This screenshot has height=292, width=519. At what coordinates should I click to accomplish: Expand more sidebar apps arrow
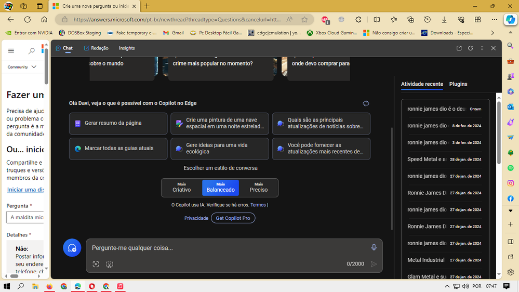tap(510, 210)
